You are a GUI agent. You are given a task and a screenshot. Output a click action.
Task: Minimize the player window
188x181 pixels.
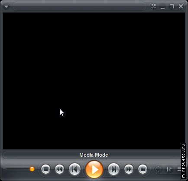click(x=162, y=7)
